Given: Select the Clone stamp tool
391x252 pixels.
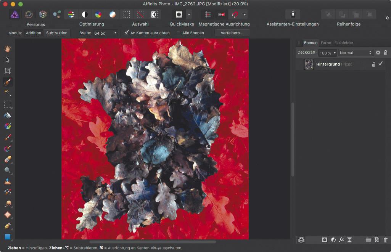Looking at the screenshot, I should click(8, 181).
